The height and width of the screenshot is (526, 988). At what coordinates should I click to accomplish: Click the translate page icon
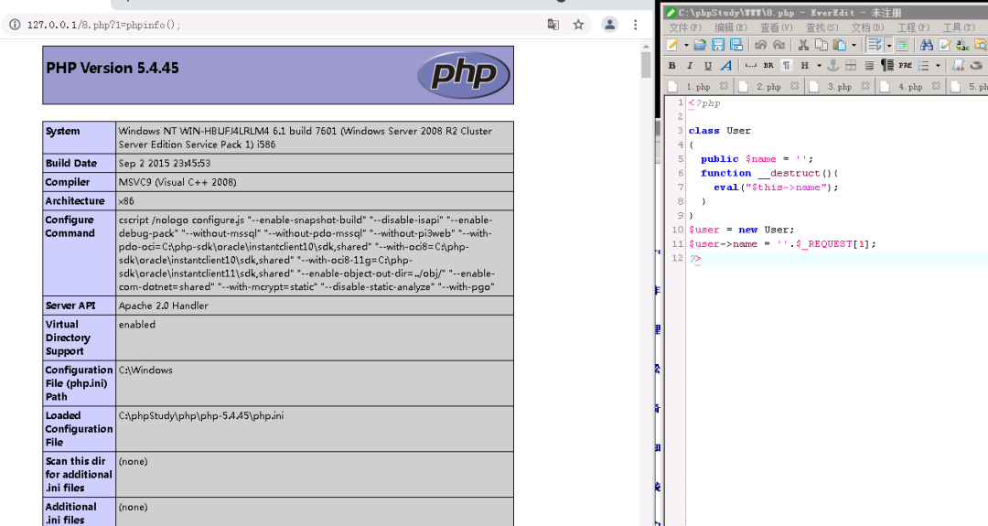[x=553, y=25]
